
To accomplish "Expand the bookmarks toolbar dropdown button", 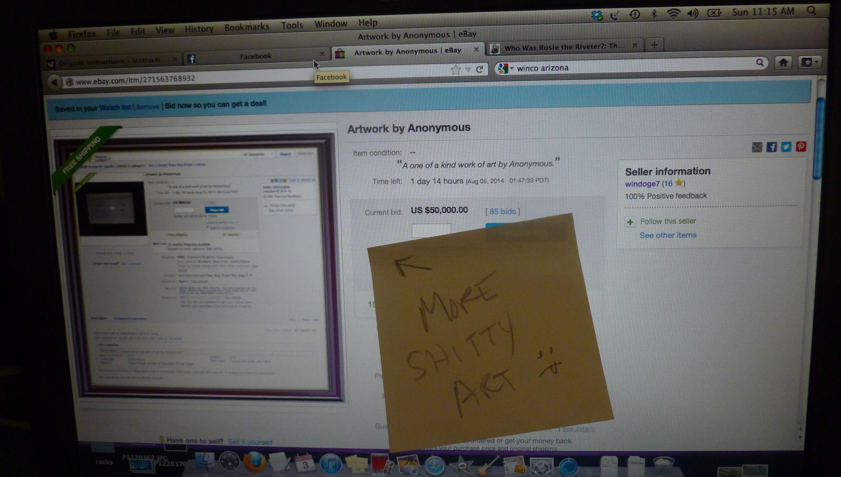I will (809, 63).
